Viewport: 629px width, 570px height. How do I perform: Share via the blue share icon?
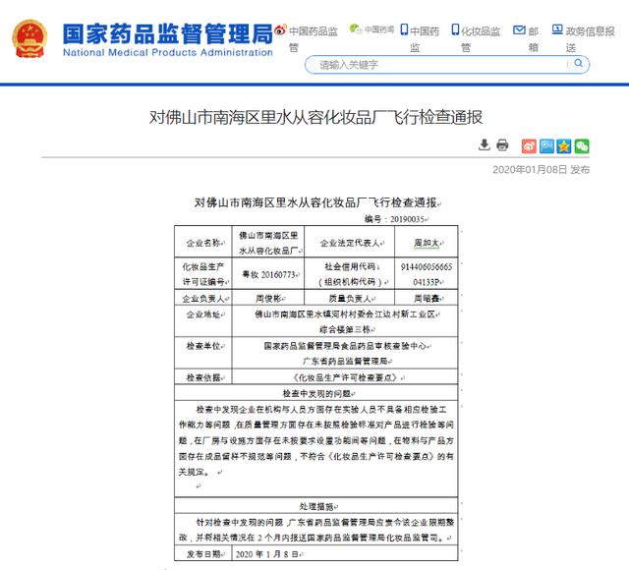(546, 146)
